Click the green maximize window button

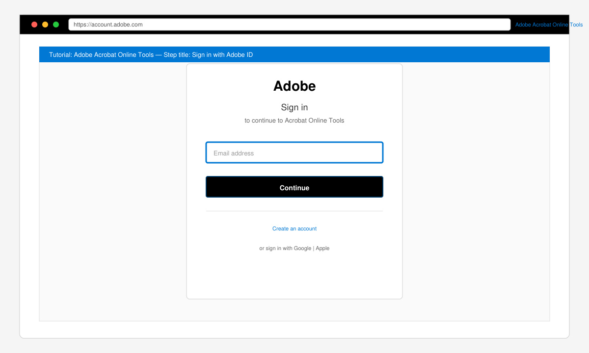[x=56, y=25]
